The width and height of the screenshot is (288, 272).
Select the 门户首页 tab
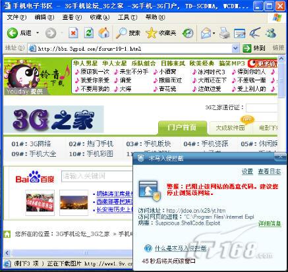(183, 128)
